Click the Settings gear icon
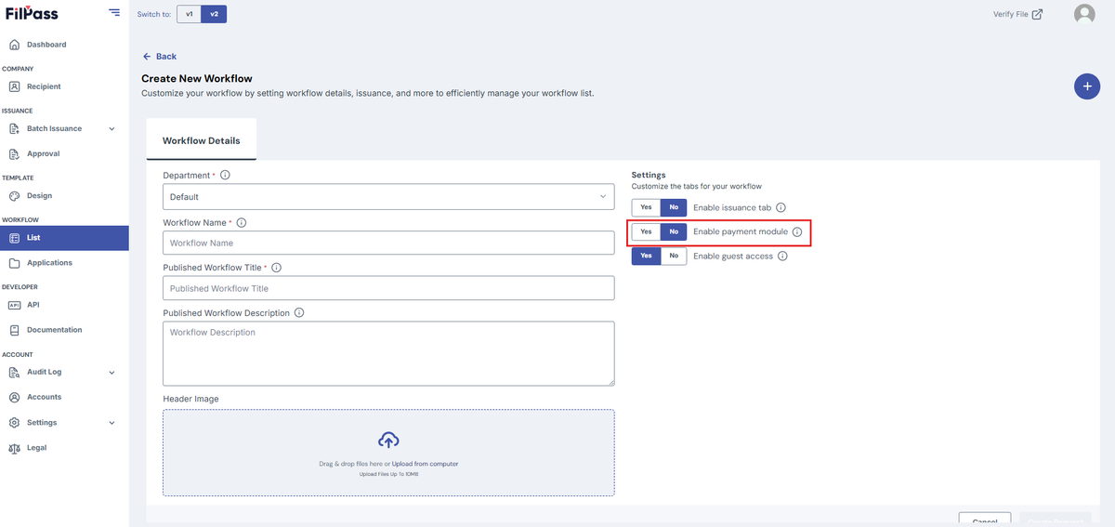This screenshot has width=1115, height=527. [x=14, y=422]
